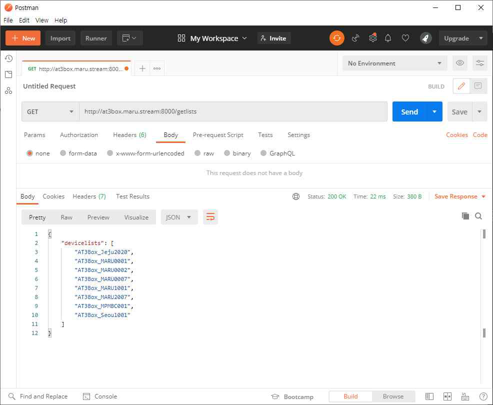
Task: Search the response with magnifier icon
Action: pos(478,216)
